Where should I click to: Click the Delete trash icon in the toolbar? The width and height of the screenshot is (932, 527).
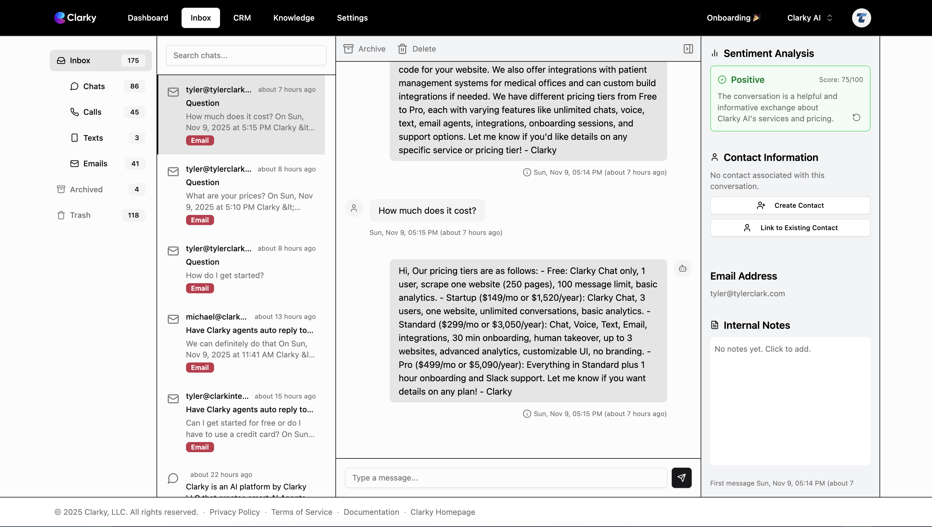(402, 49)
